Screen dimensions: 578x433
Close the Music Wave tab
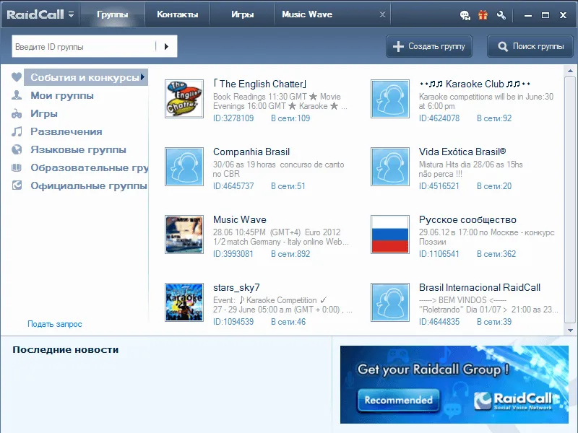383,14
